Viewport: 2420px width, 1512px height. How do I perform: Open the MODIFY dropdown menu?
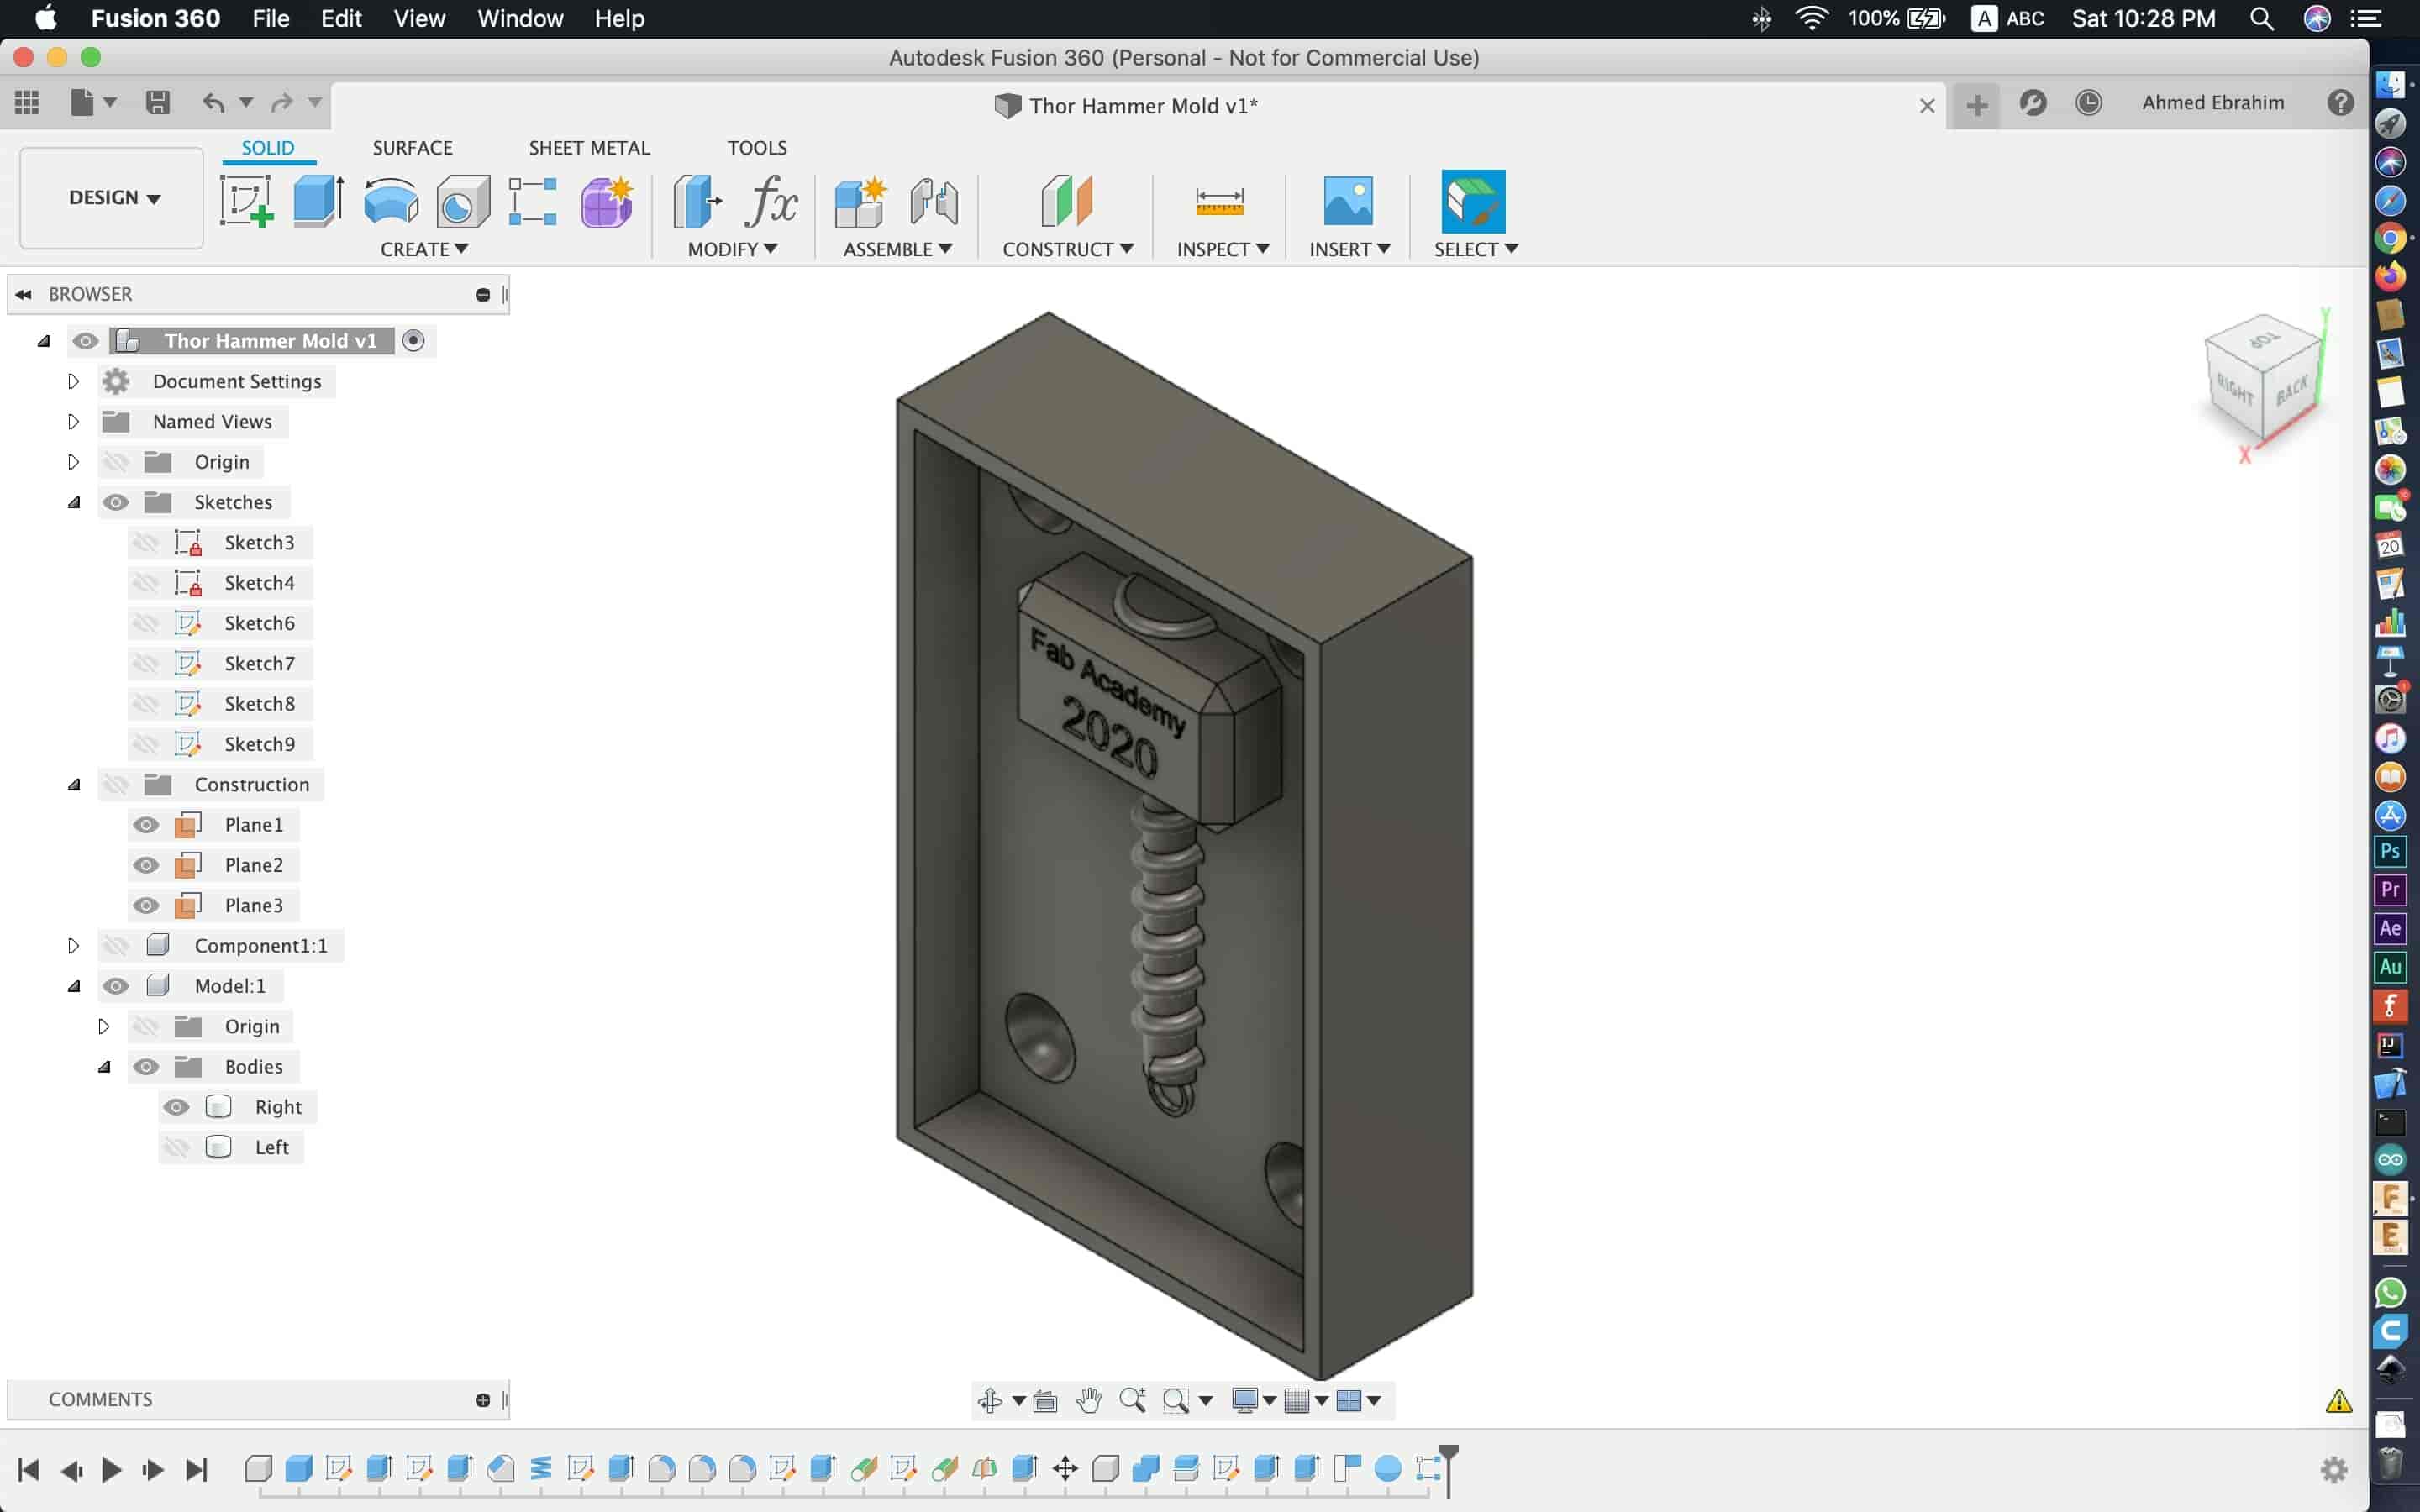[x=732, y=249]
